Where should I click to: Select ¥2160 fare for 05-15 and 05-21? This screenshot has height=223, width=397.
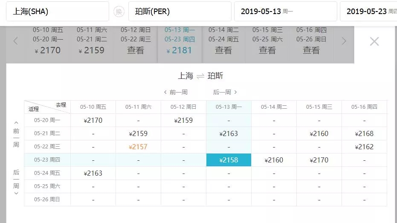(x=319, y=133)
